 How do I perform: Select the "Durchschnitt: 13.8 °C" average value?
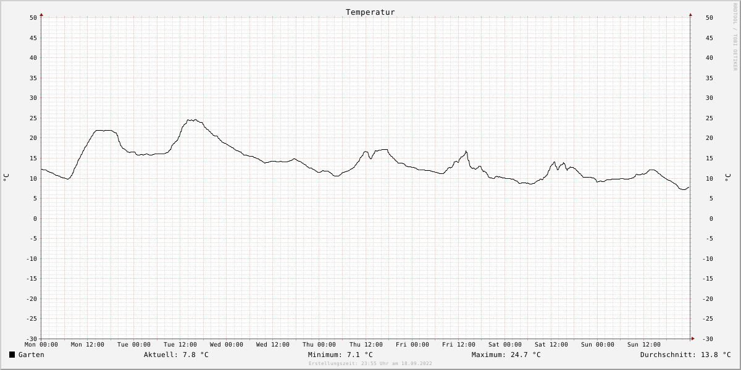tap(685, 355)
